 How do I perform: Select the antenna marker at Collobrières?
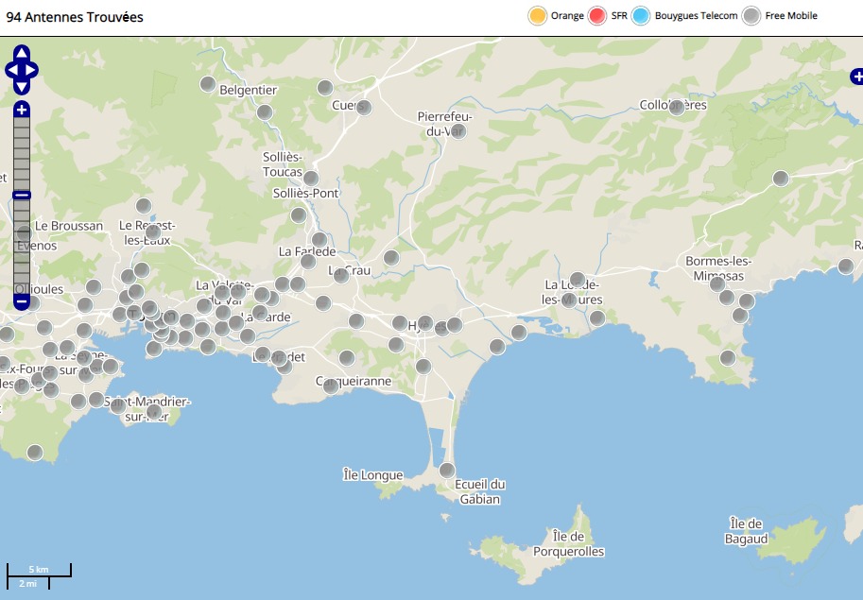pos(677,108)
